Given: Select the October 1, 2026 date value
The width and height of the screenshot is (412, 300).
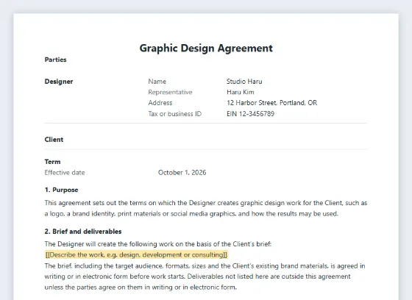Looking at the screenshot, I should click(182, 173).
